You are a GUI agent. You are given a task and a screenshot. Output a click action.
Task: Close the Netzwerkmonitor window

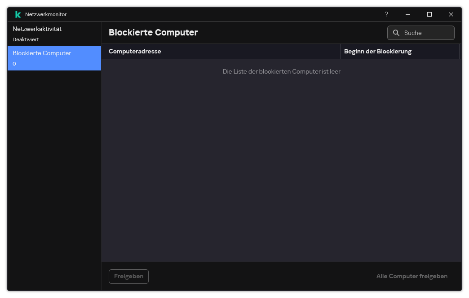[451, 14]
